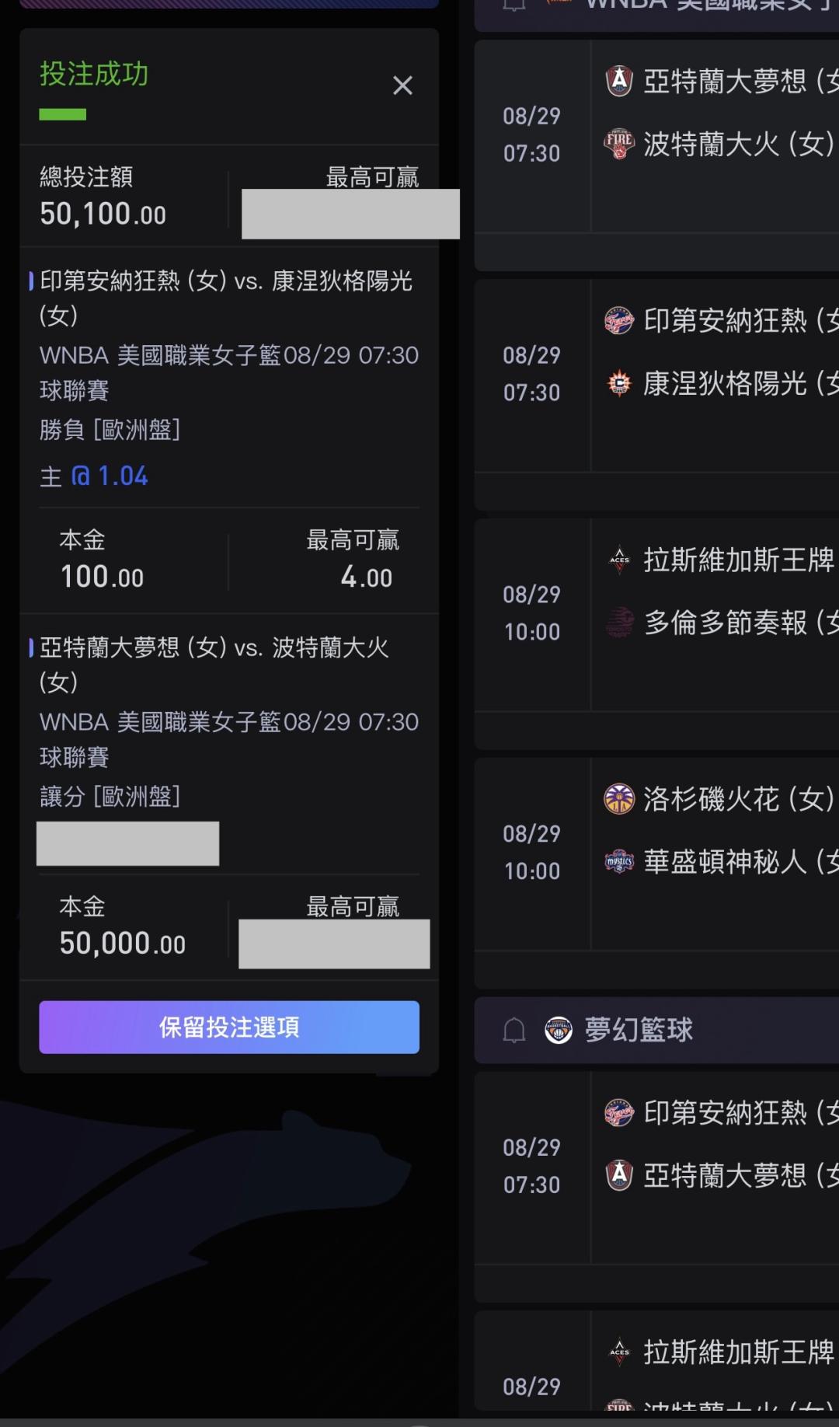Click the Los Angeles Sparks logo

619,798
